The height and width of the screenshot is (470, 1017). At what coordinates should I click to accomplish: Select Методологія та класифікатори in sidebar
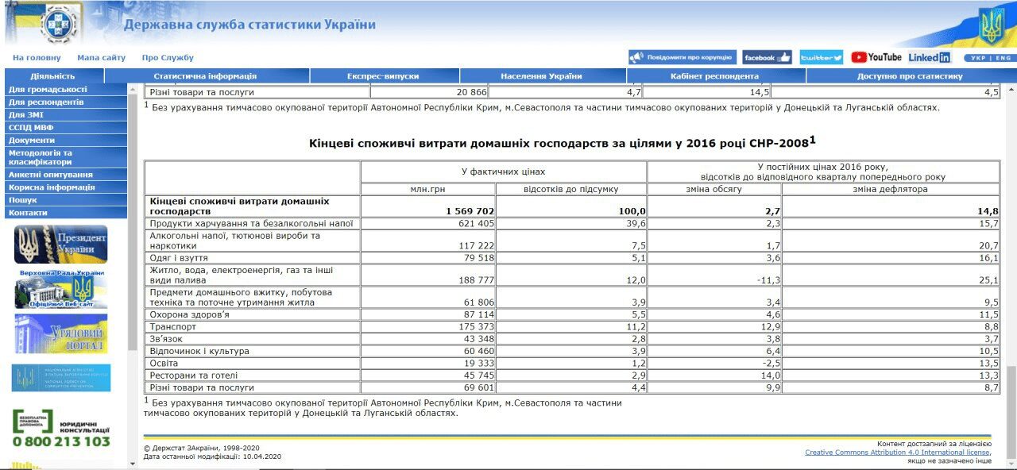click(x=41, y=157)
